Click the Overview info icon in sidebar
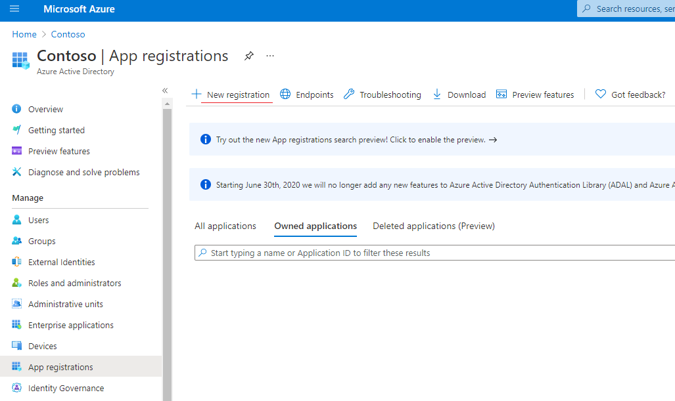Viewport: 675px width, 401px height. click(16, 109)
